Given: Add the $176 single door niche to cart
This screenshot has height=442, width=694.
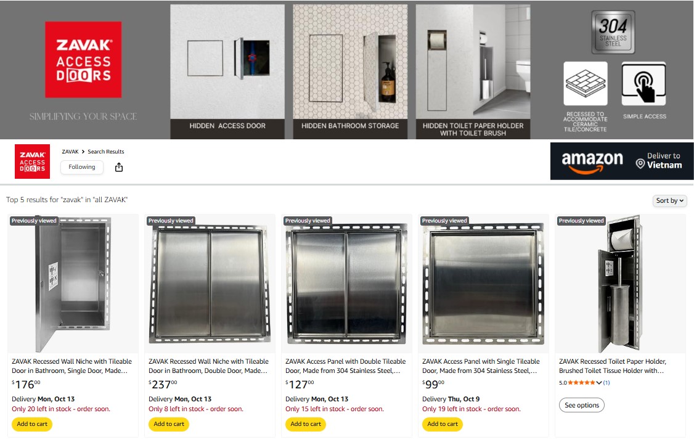Looking at the screenshot, I should [32, 424].
